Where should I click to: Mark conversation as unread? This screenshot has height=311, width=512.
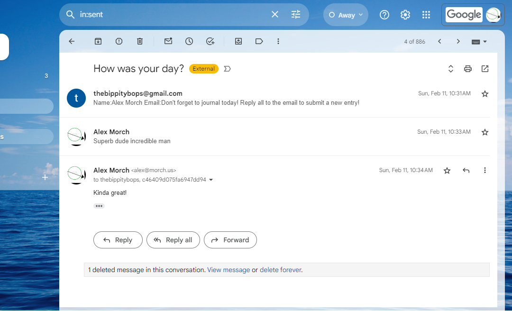pyautogui.click(x=168, y=41)
